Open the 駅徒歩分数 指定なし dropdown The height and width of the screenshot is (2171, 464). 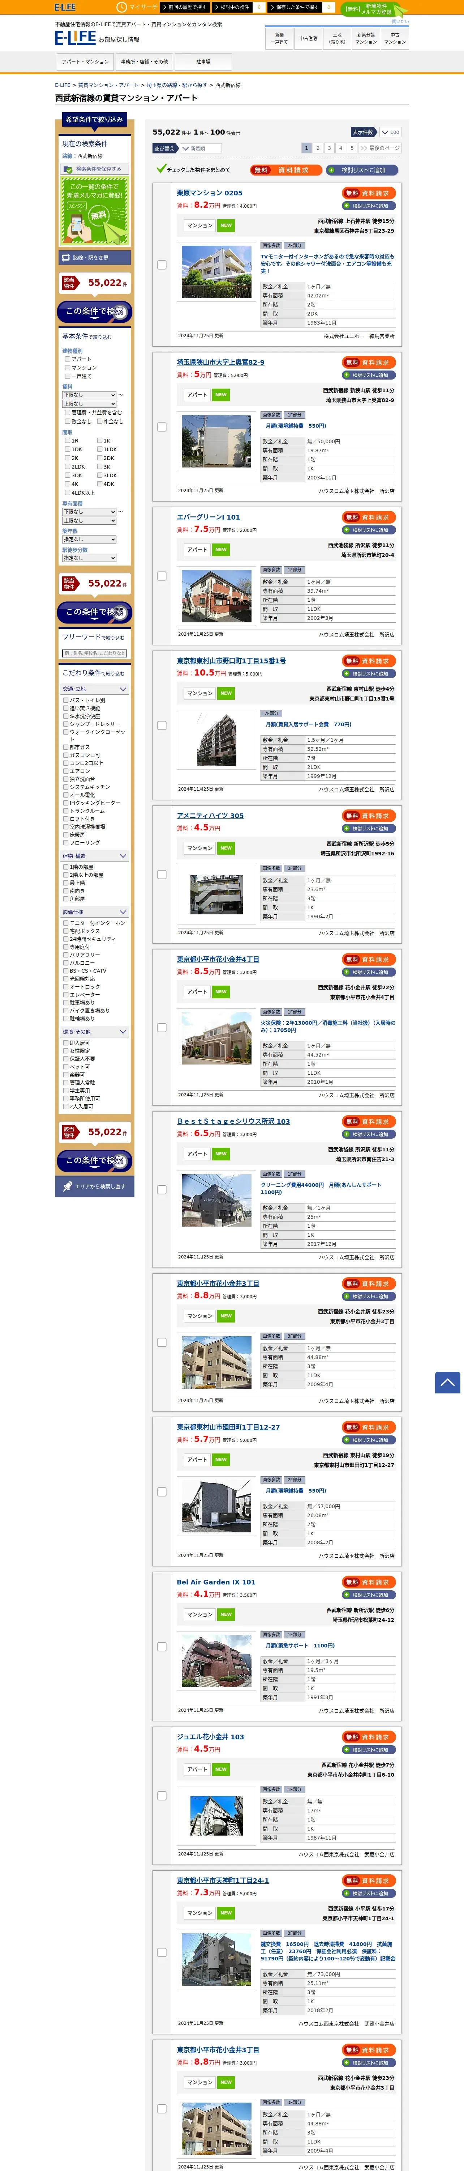[89, 558]
